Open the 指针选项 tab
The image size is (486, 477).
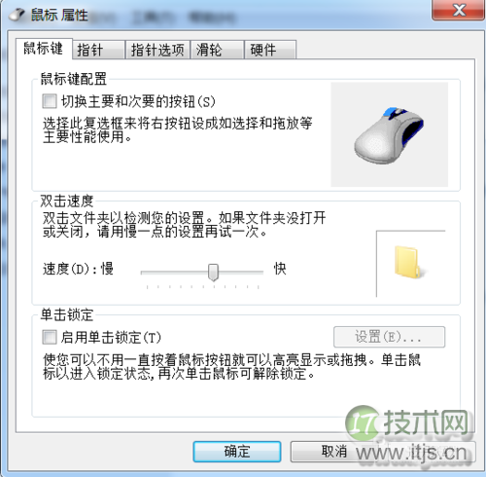point(157,50)
